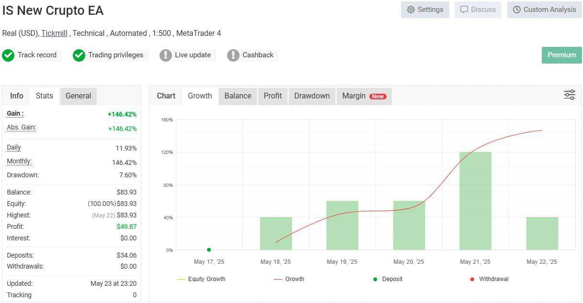Follow the Tickmill broker link
This screenshot has height=303, width=583.
point(54,33)
